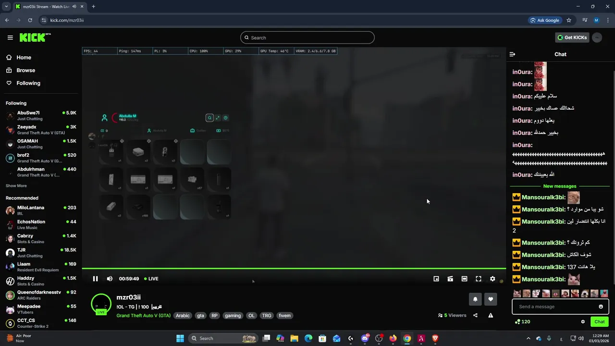Jump to LIVE position in player
Viewport: 615px width, 346px height.
click(x=151, y=279)
